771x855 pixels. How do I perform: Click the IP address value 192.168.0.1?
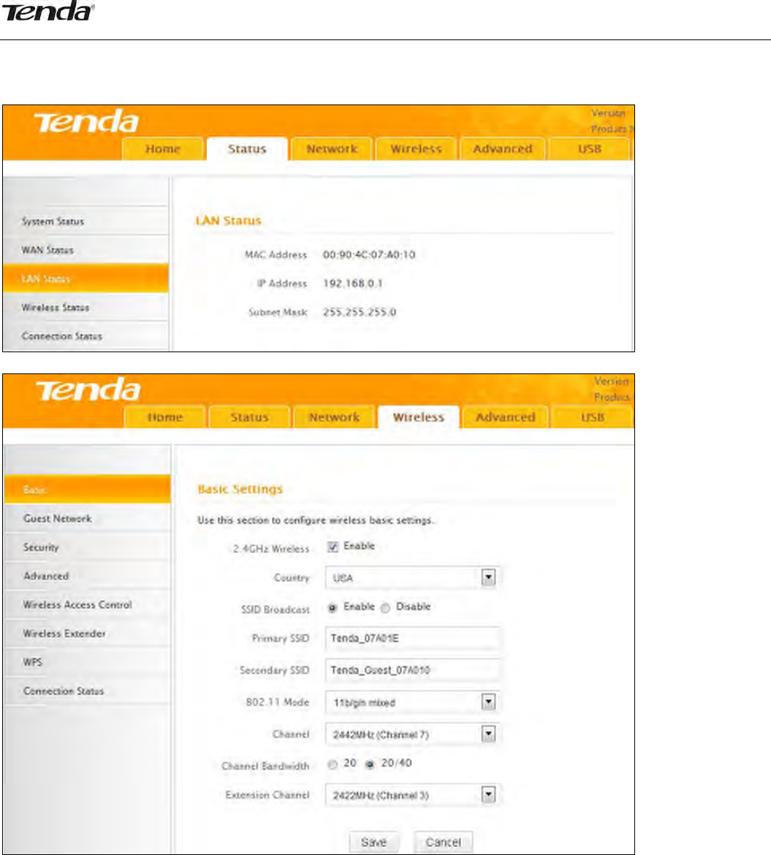(353, 284)
